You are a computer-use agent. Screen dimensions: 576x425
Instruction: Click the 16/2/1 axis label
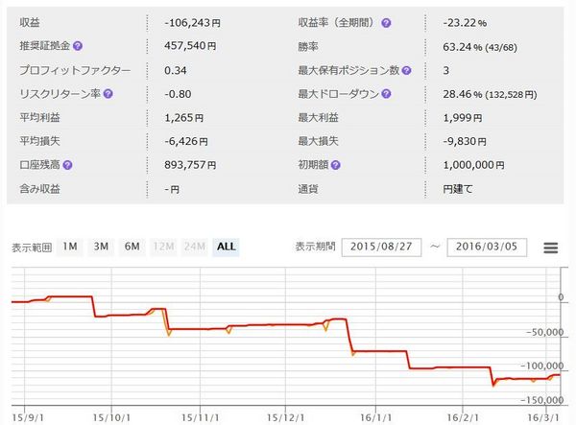click(463, 417)
